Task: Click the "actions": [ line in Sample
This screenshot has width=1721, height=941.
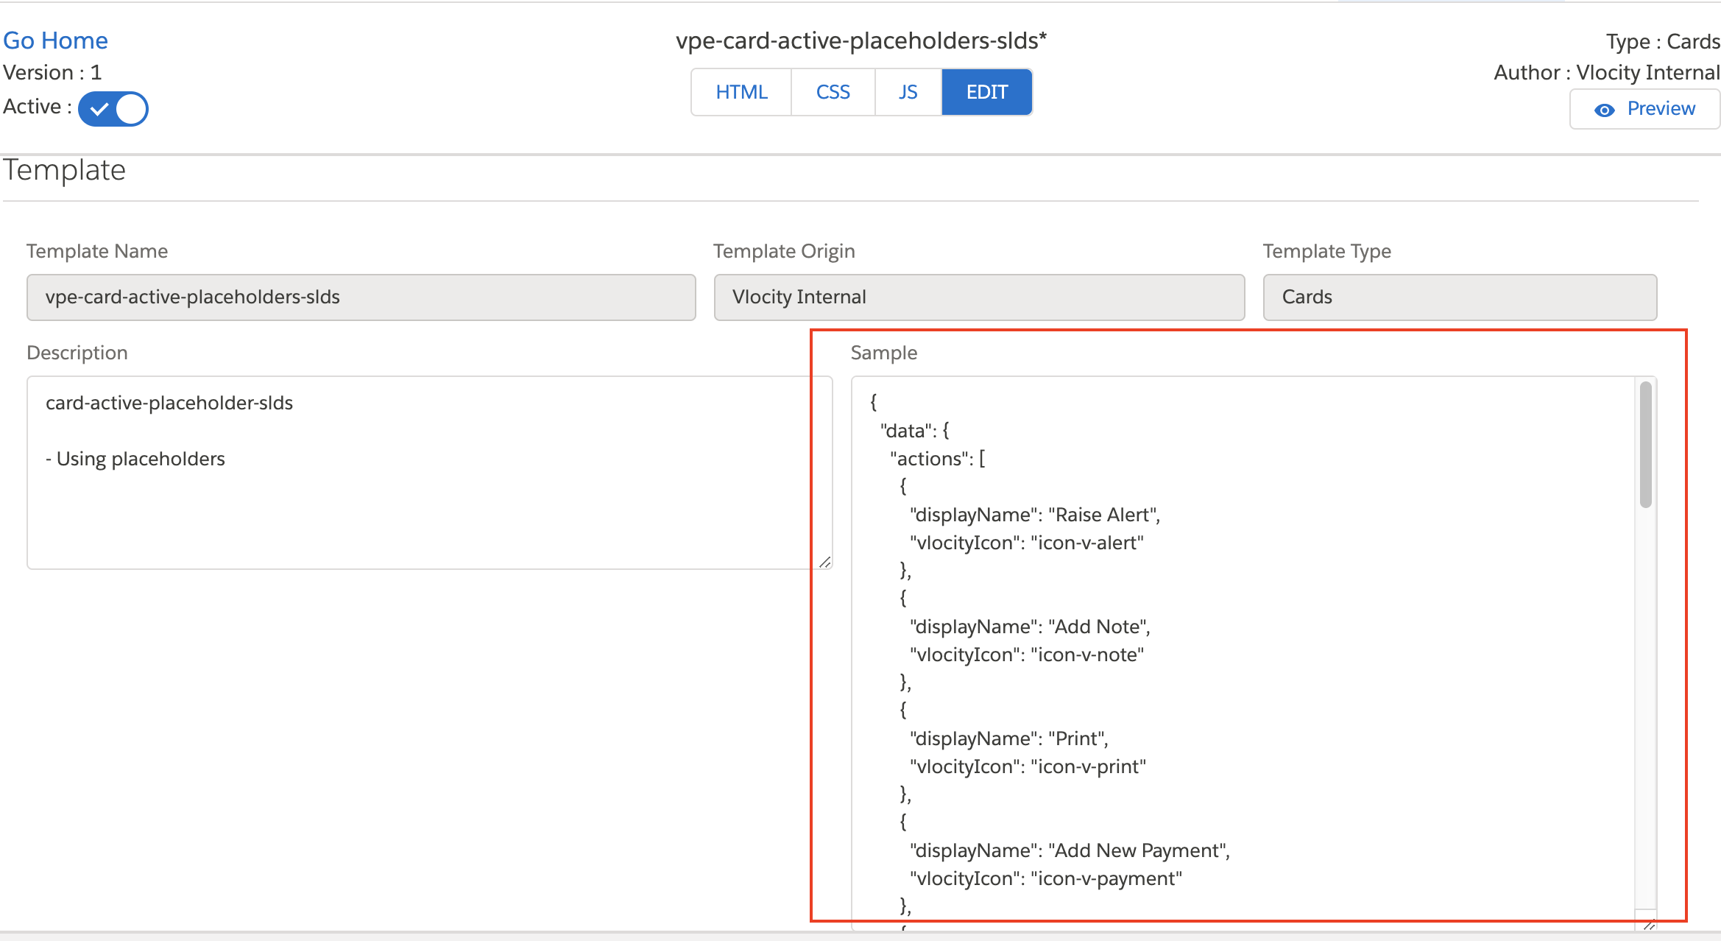Action: pyautogui.click(x=938, y=459)
